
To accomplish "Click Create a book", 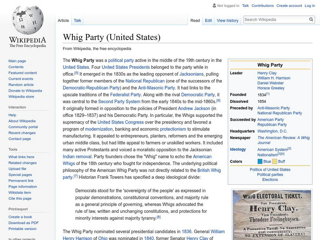I will pyautogui.click(x=20, y=217).
